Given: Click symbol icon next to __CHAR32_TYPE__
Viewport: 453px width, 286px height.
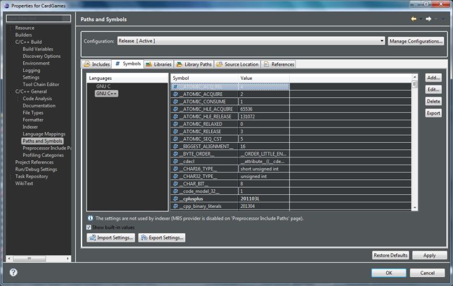Looking at the screenshot, I should click(176, 177).
